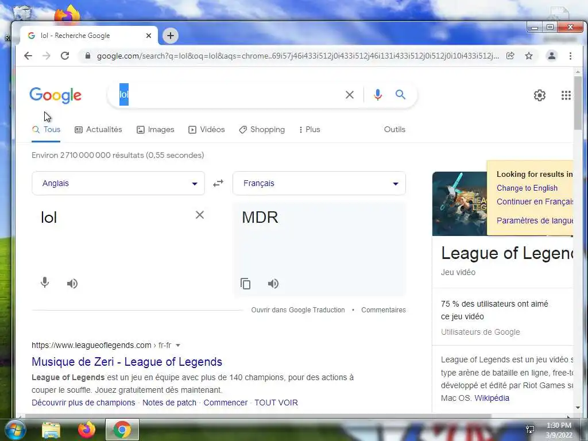Copy the translation 'MDR'
The image size is (588, 441).
pyautogui.click(x=245, y=284)
